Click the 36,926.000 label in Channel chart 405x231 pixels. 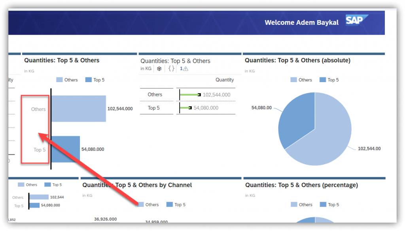tap(105, 219)
